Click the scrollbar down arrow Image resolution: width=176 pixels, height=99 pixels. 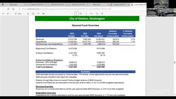pos(175,95)
